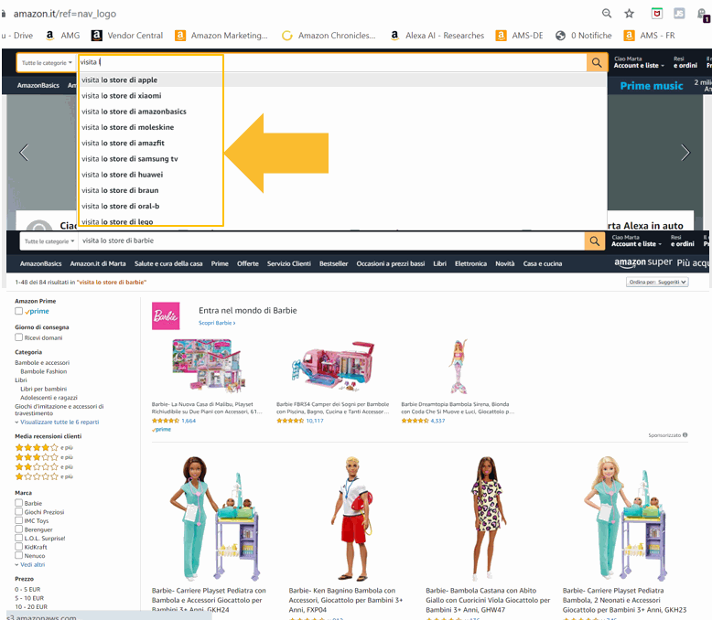Image resolution: width=712 pixels, height=620 pixels.
Task: Open Bestseller in the navigation bar
Action: click(x=333, y=263)
